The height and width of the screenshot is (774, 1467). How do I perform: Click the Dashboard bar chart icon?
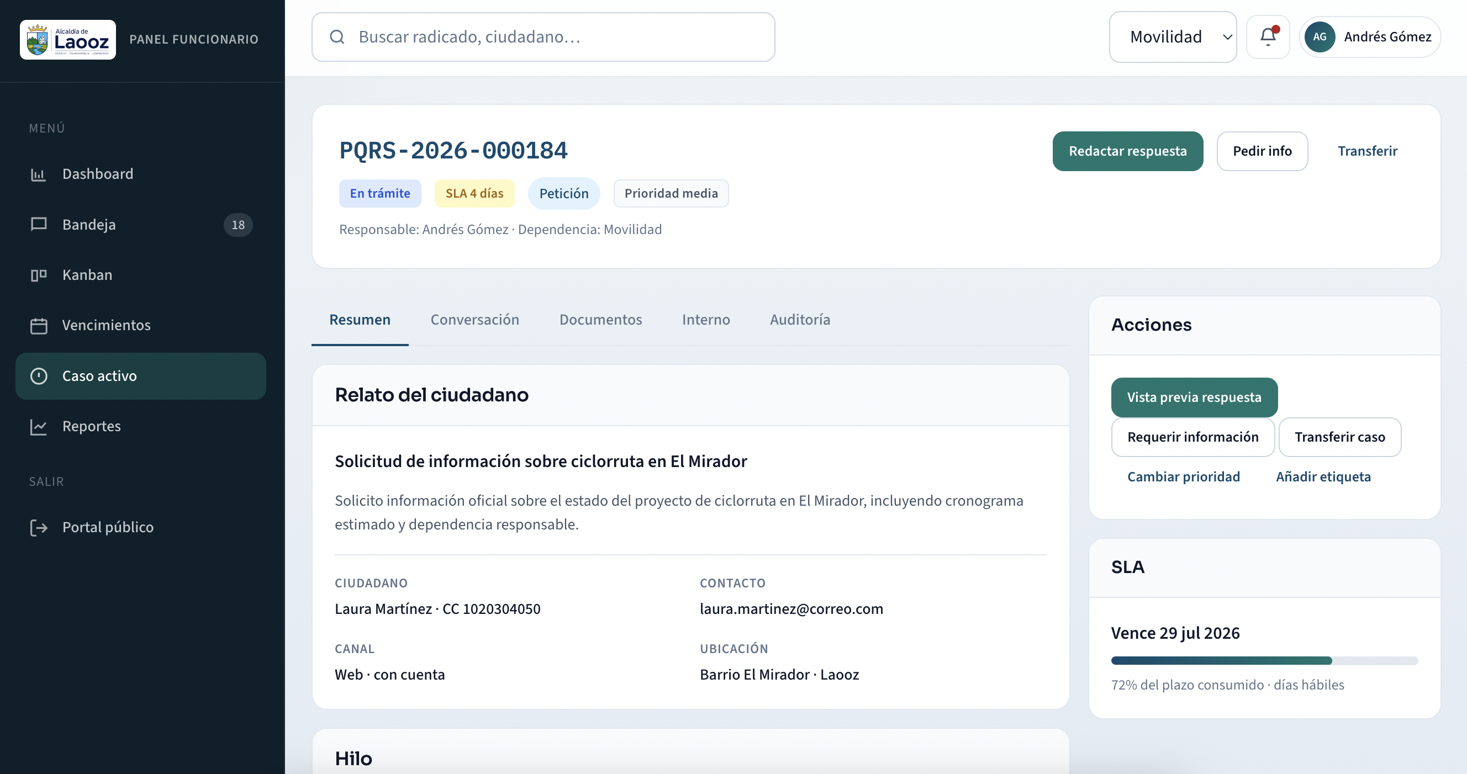click(x=38, y=174)
